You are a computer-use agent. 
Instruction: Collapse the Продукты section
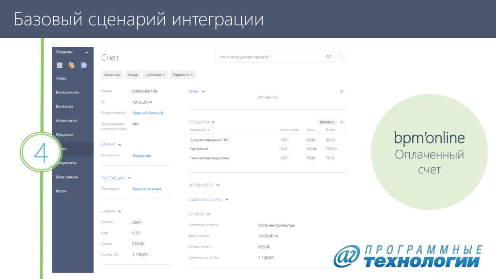[x=213, y=122]
